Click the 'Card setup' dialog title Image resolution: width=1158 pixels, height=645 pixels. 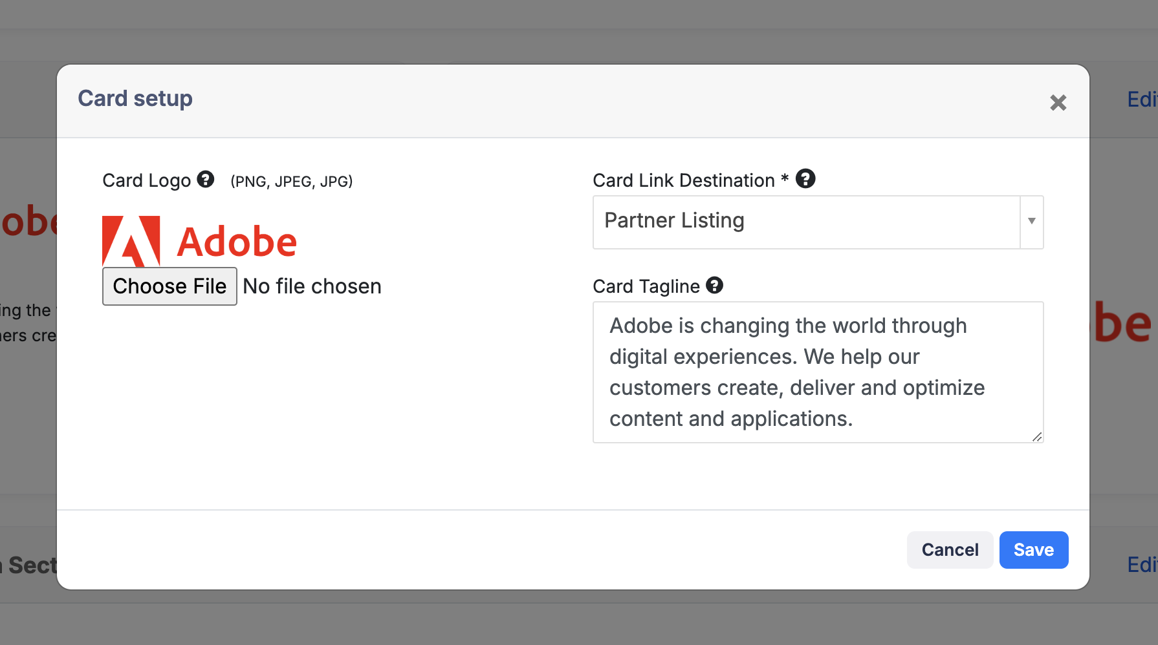click(135, 98)
